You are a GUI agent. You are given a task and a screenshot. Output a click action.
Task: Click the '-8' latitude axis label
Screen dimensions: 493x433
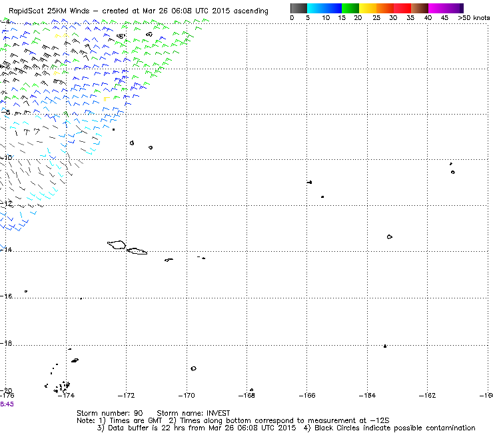5,112
